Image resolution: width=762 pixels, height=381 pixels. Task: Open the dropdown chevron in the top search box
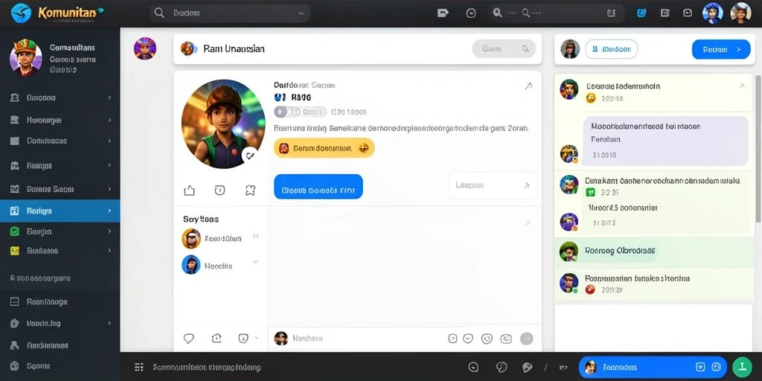(301, 13)
